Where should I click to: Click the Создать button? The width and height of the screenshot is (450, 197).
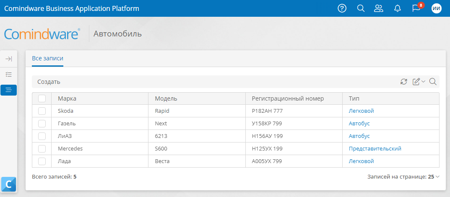click(49, 82)
